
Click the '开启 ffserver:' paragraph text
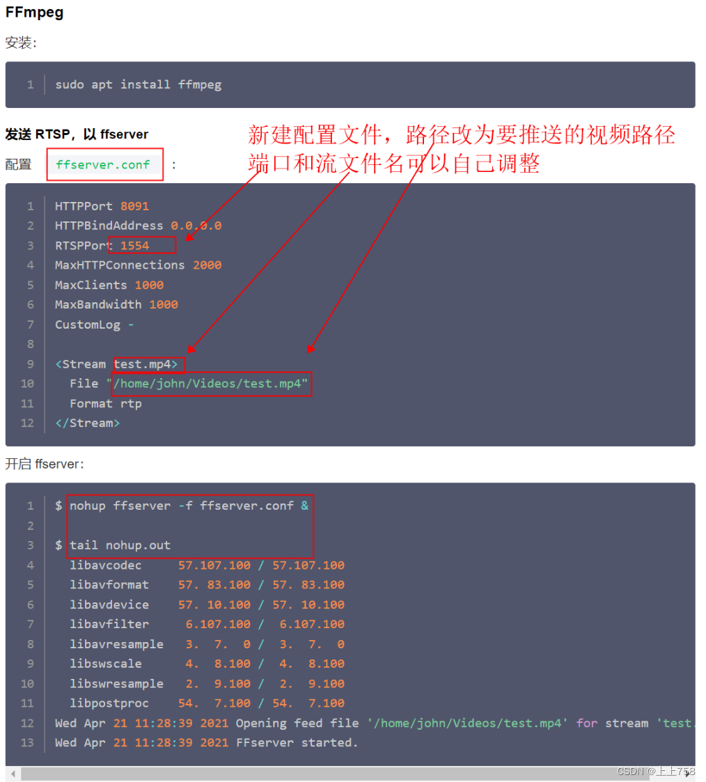coord(45,464)
